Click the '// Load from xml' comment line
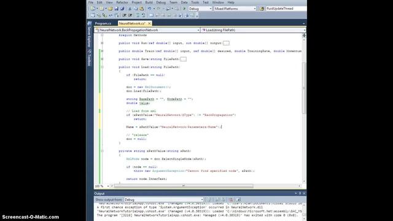The height and width of the screenshot is (221, 393). [x=141, y=111]
